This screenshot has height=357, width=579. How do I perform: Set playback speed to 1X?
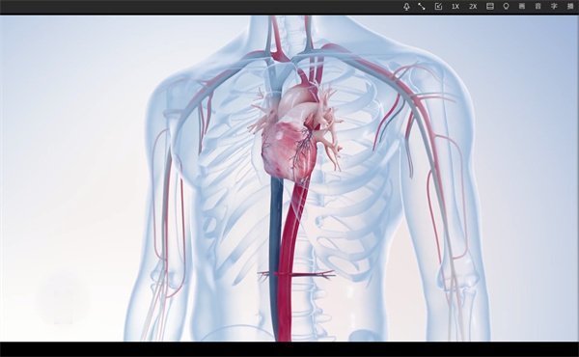tap(455, 7)
